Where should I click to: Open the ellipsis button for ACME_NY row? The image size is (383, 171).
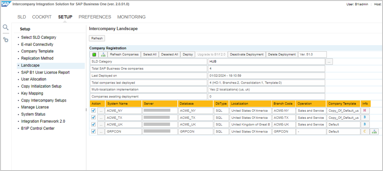point(101,111)
